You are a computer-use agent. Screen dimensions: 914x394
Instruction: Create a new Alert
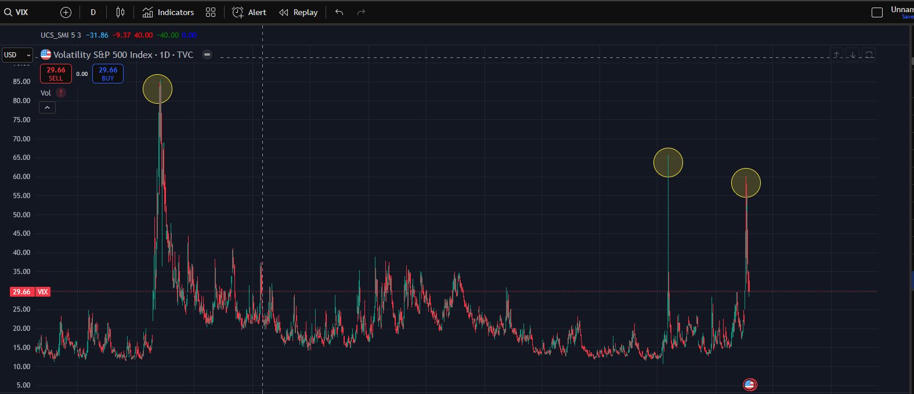250,12
